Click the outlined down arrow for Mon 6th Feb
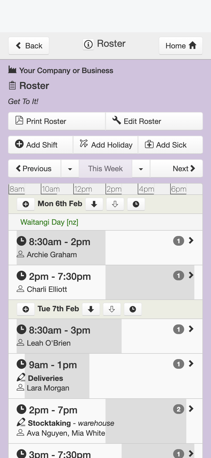 [x=115, y=204]
